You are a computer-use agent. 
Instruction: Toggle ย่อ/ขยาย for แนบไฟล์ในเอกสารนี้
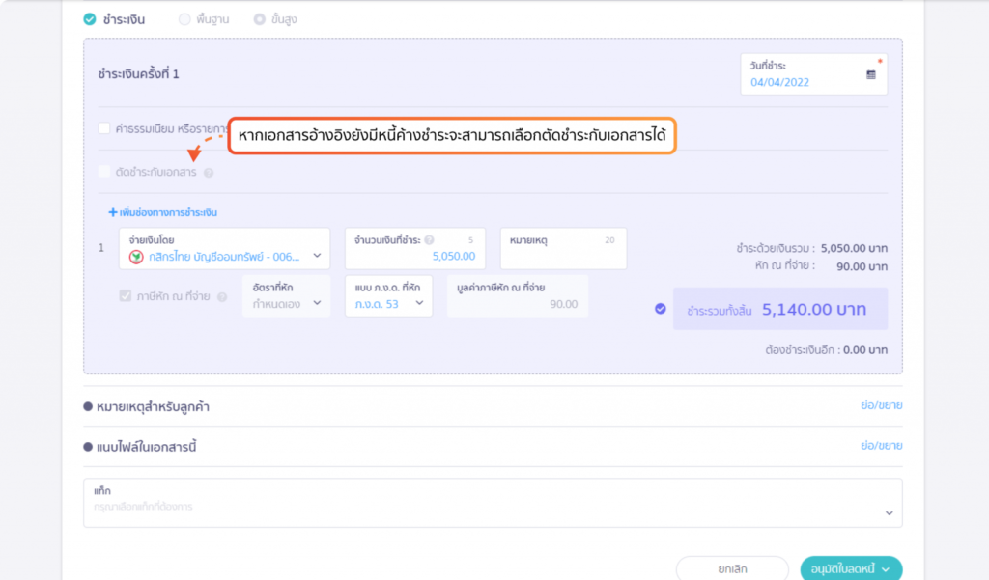click(881, 446)
